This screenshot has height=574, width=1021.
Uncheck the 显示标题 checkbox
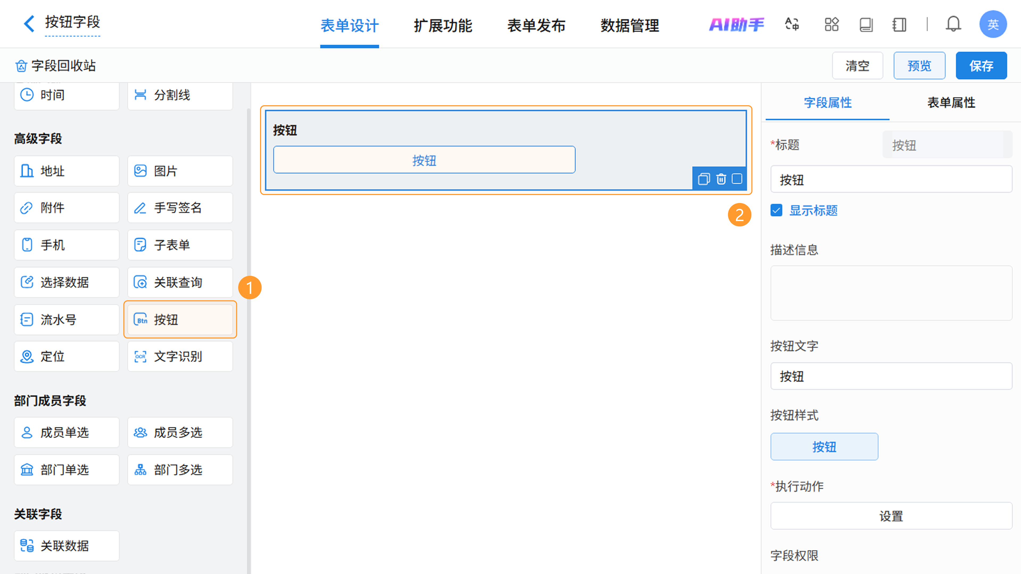[x=776, y=210]
